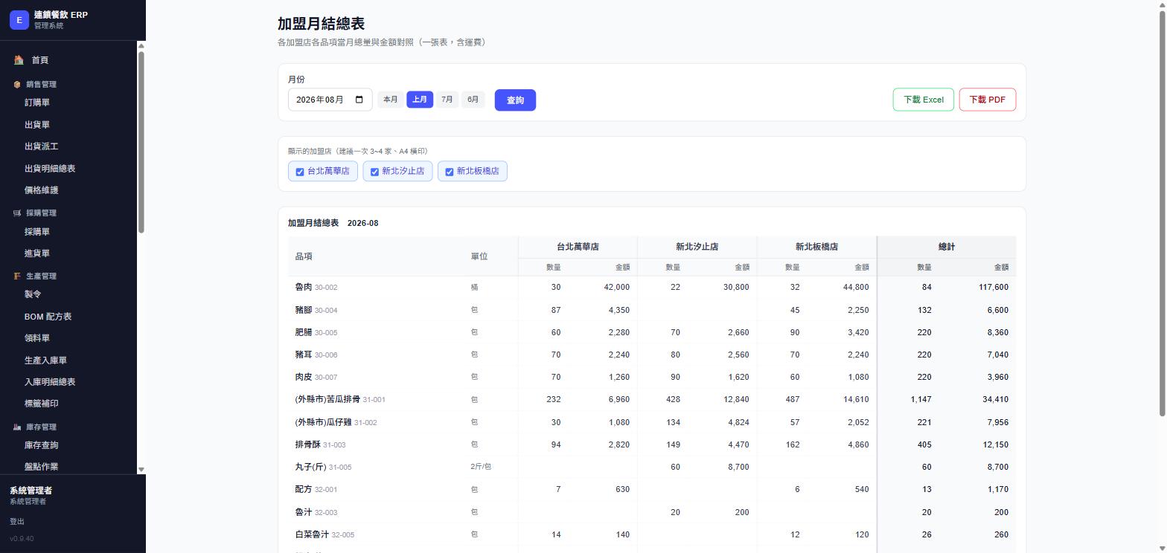Image resolution: width=1167 pixels, height=553 pixels.
Task: Click the 查詢 button
Action: (x=515, y=100)
